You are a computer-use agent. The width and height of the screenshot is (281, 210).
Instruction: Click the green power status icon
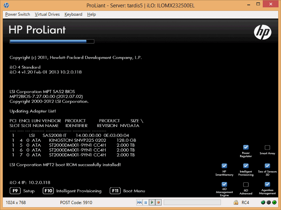274,202
